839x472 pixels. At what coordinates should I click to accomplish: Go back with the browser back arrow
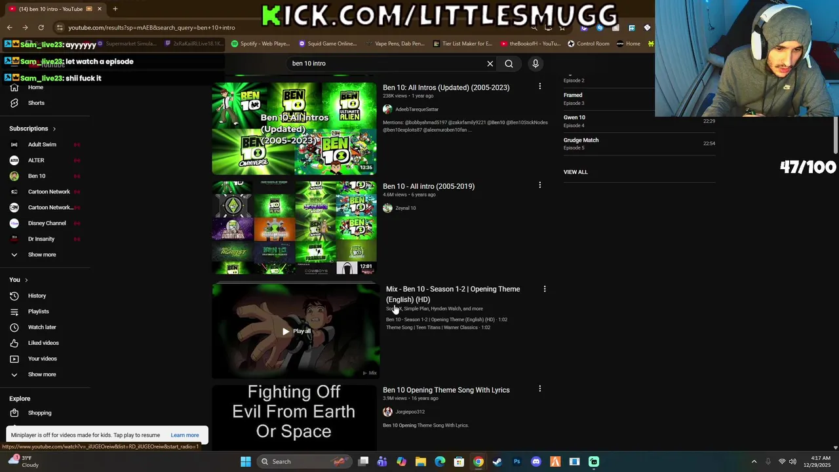(x=9, y=28)
